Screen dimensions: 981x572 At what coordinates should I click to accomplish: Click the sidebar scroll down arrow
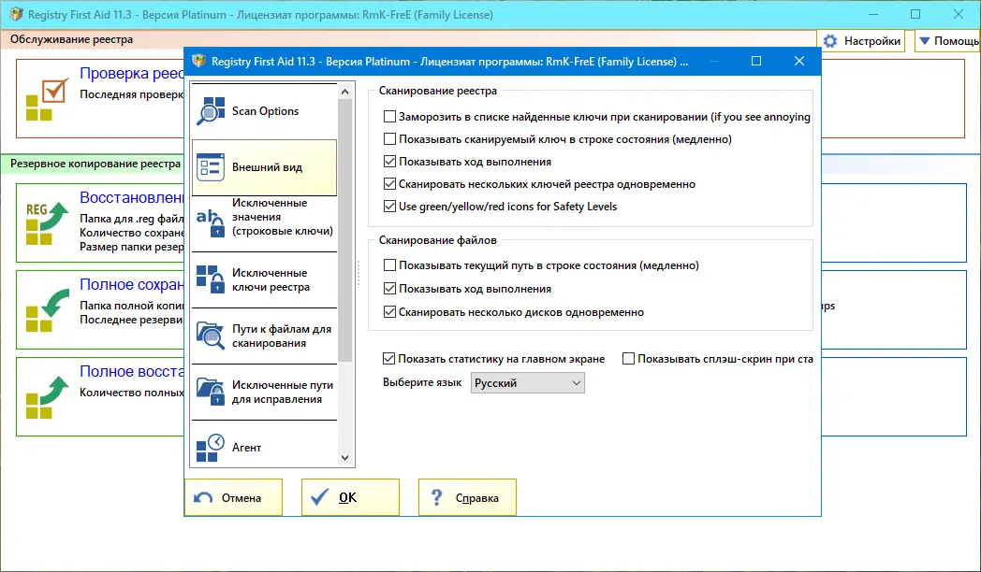(x=344, y=458)
